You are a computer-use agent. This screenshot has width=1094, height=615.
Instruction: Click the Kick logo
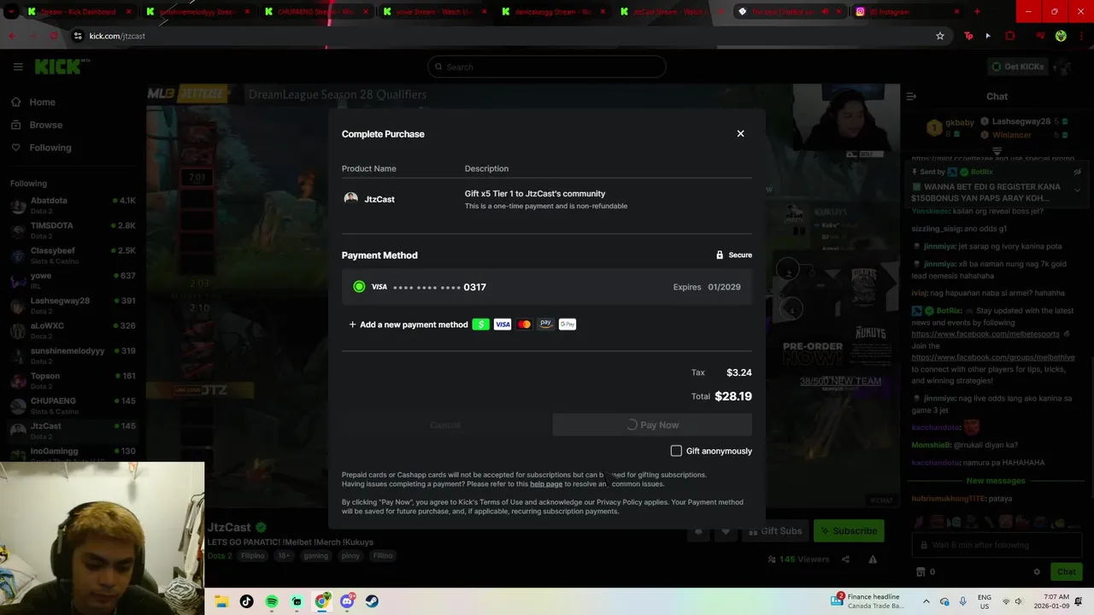(x=62, y=67)
